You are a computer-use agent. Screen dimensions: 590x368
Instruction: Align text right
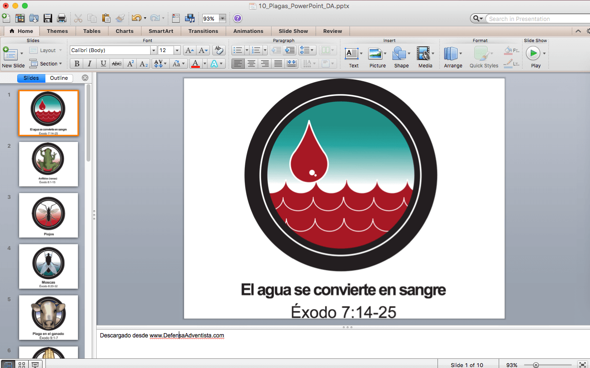click(265, 64)
